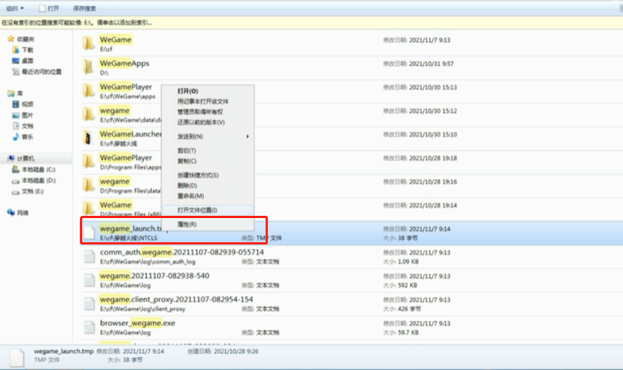Select the wegame_launch.tmp file icon
623x370 pixels.
(x=90, y=233)
